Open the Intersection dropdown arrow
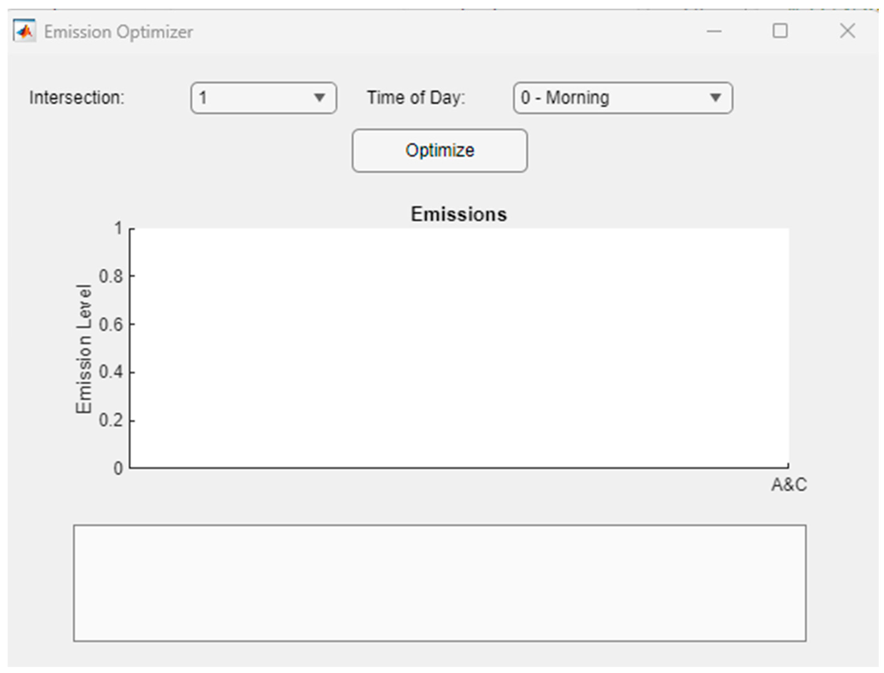884x673 pixels. coord(319,98)
